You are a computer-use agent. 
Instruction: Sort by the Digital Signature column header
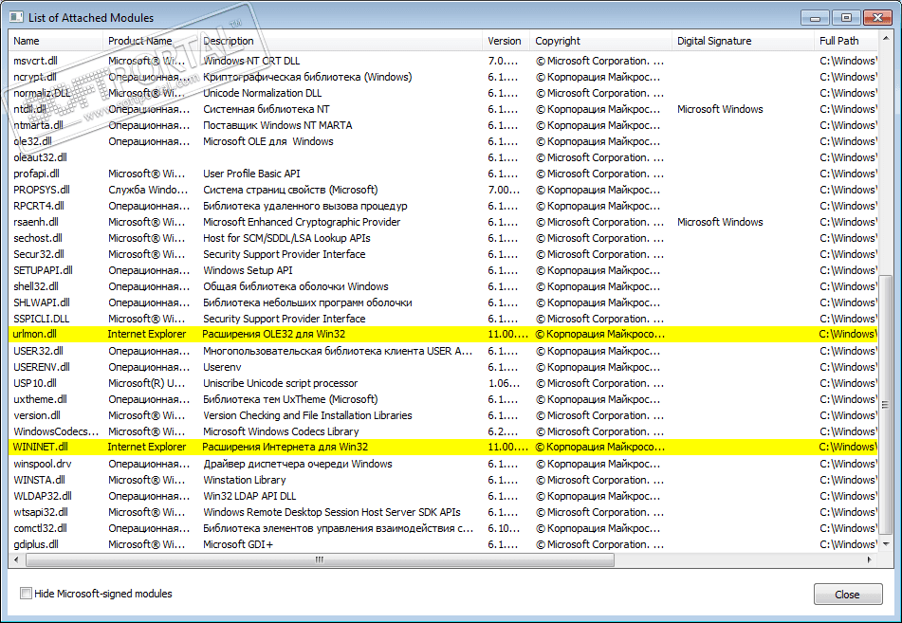coord(744,41)
